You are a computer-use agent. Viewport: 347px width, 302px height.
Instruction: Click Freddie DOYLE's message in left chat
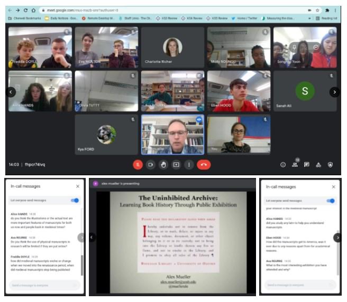click(x=42, y=263)
